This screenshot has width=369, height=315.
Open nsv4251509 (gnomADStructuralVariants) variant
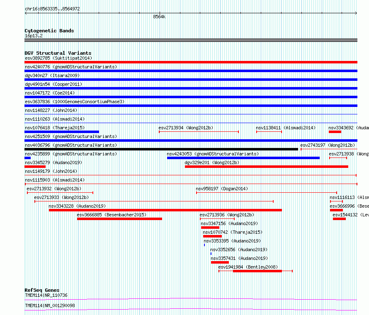71,136
